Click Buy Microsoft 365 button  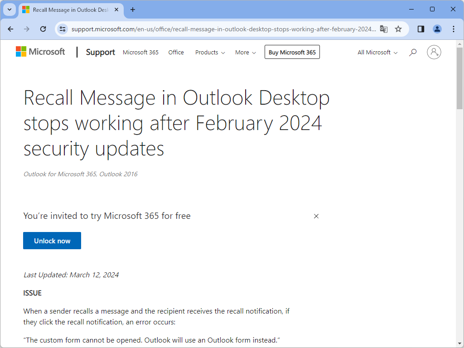(292, 52)
